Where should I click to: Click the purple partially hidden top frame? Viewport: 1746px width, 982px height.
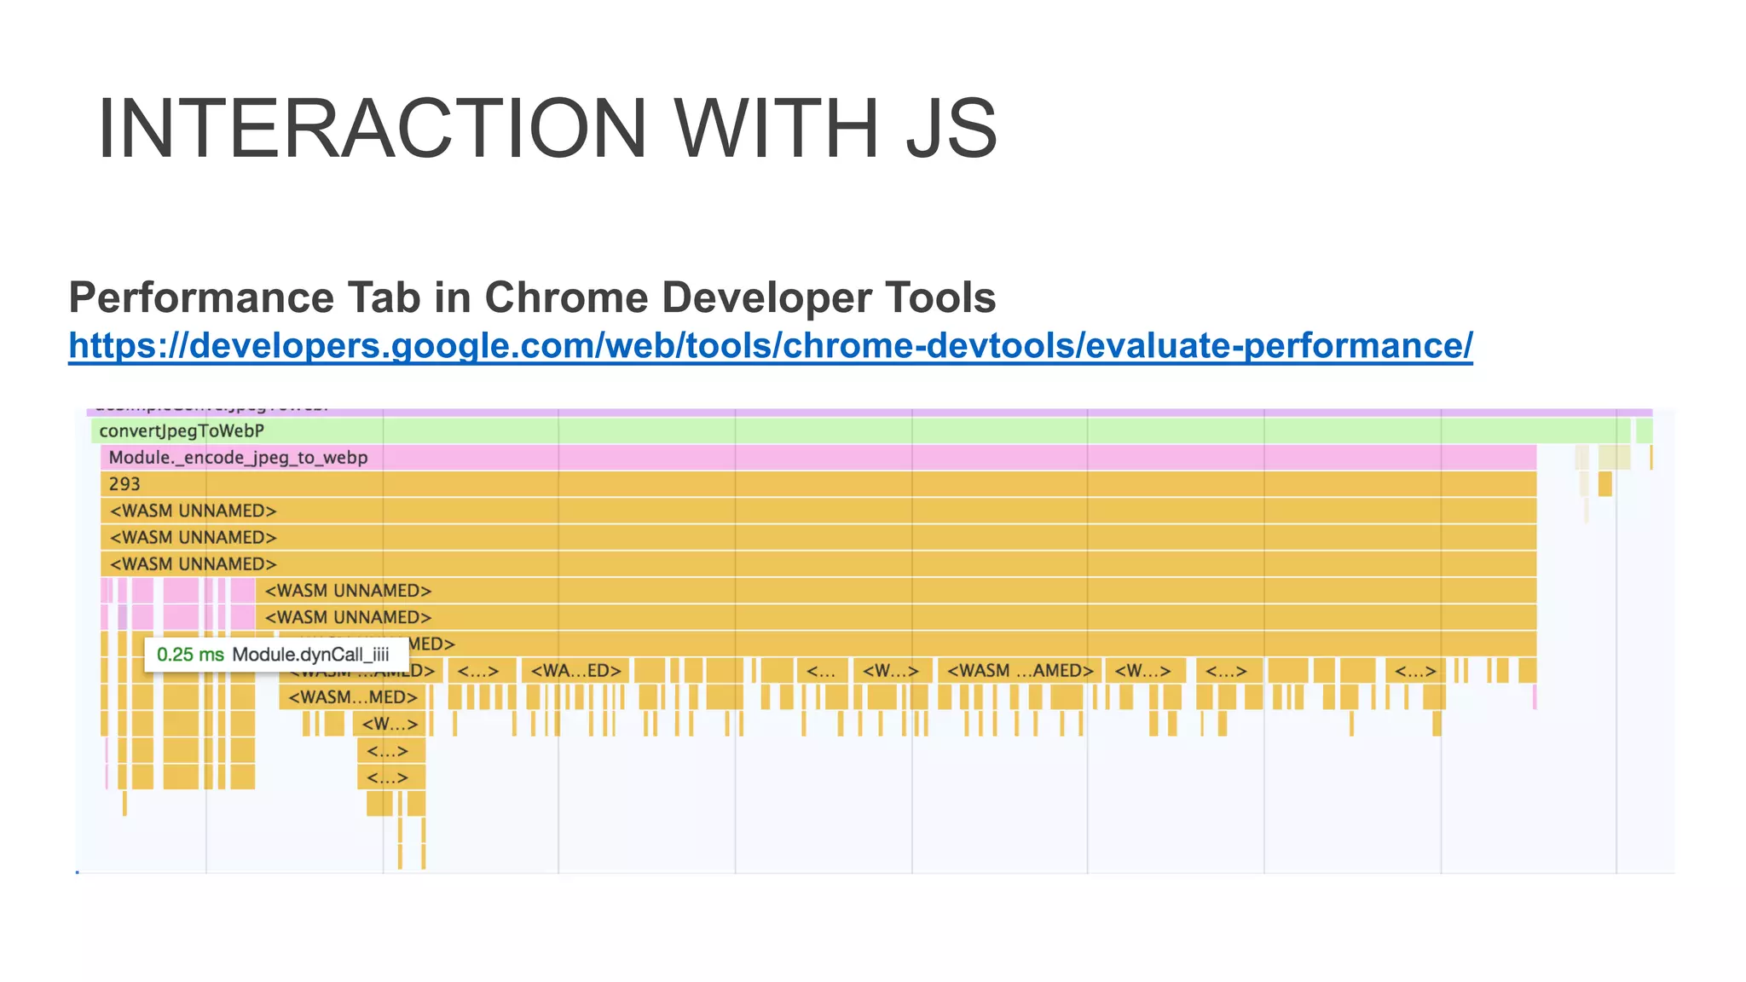point(853,412)
